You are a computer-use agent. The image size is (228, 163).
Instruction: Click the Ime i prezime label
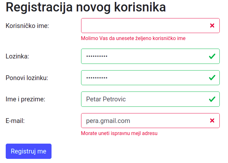(x=25, y=99)
